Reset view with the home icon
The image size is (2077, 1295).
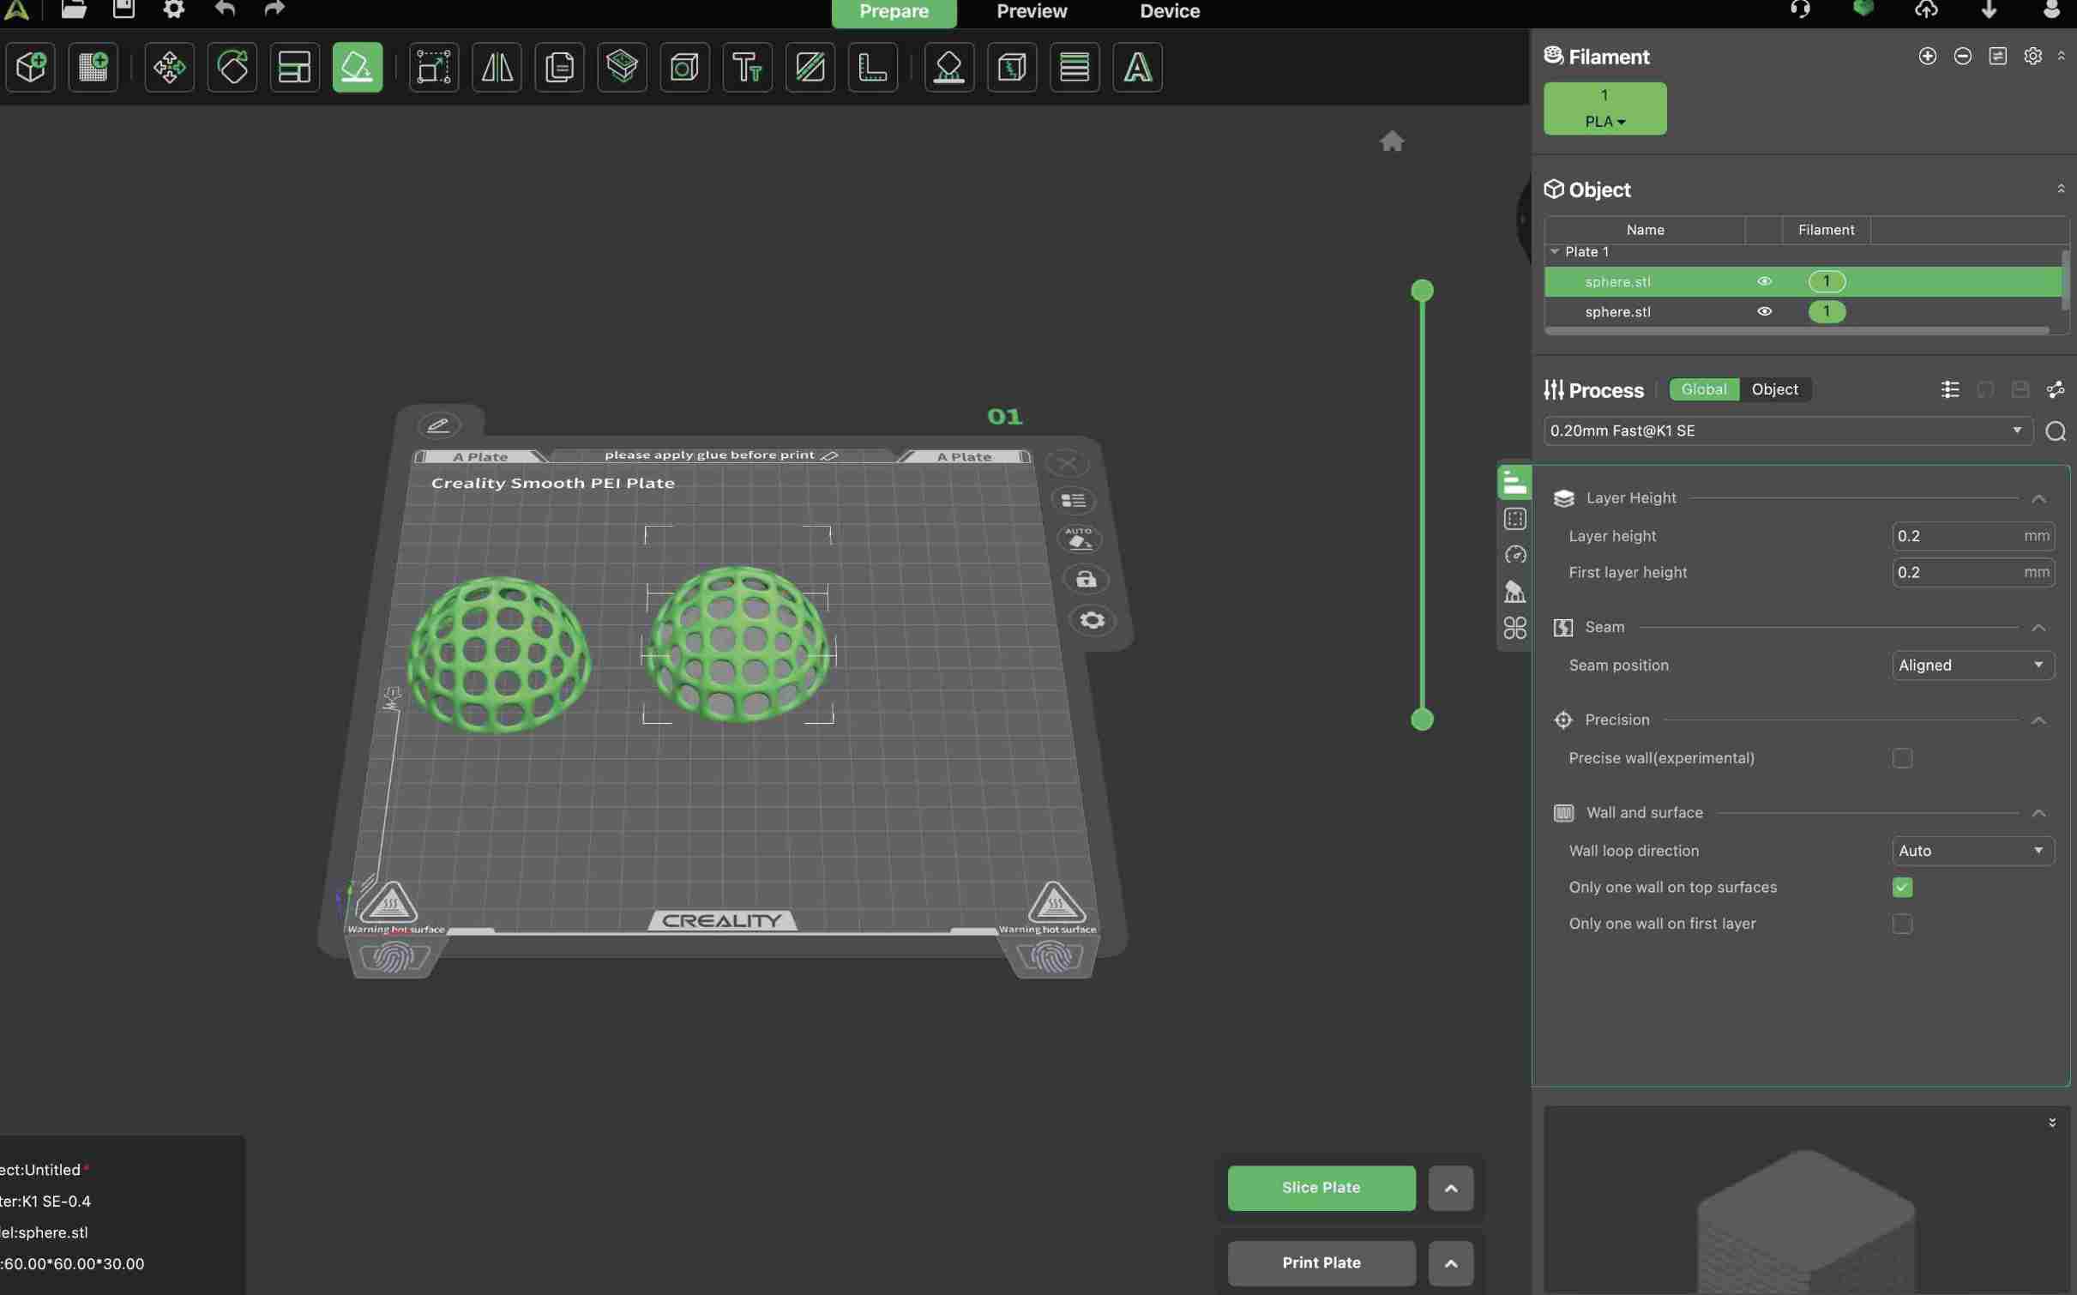pos(1392,141)
